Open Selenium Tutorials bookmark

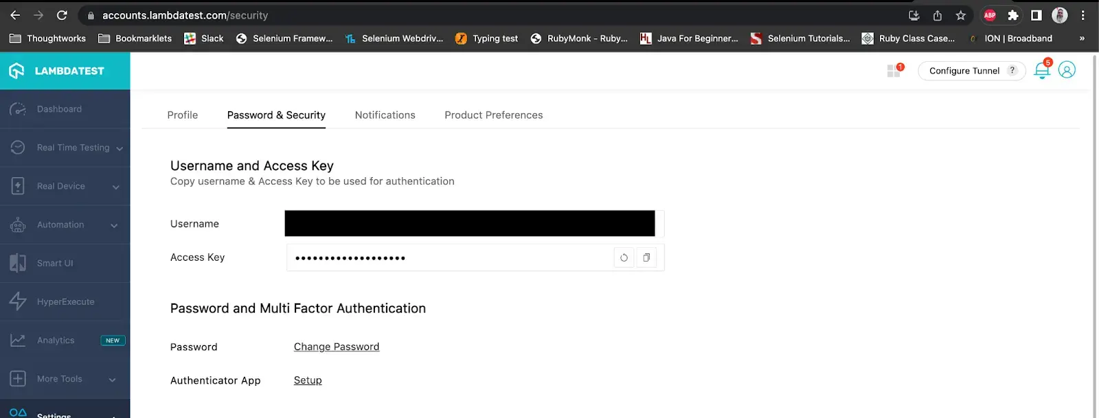click(801, 38)
